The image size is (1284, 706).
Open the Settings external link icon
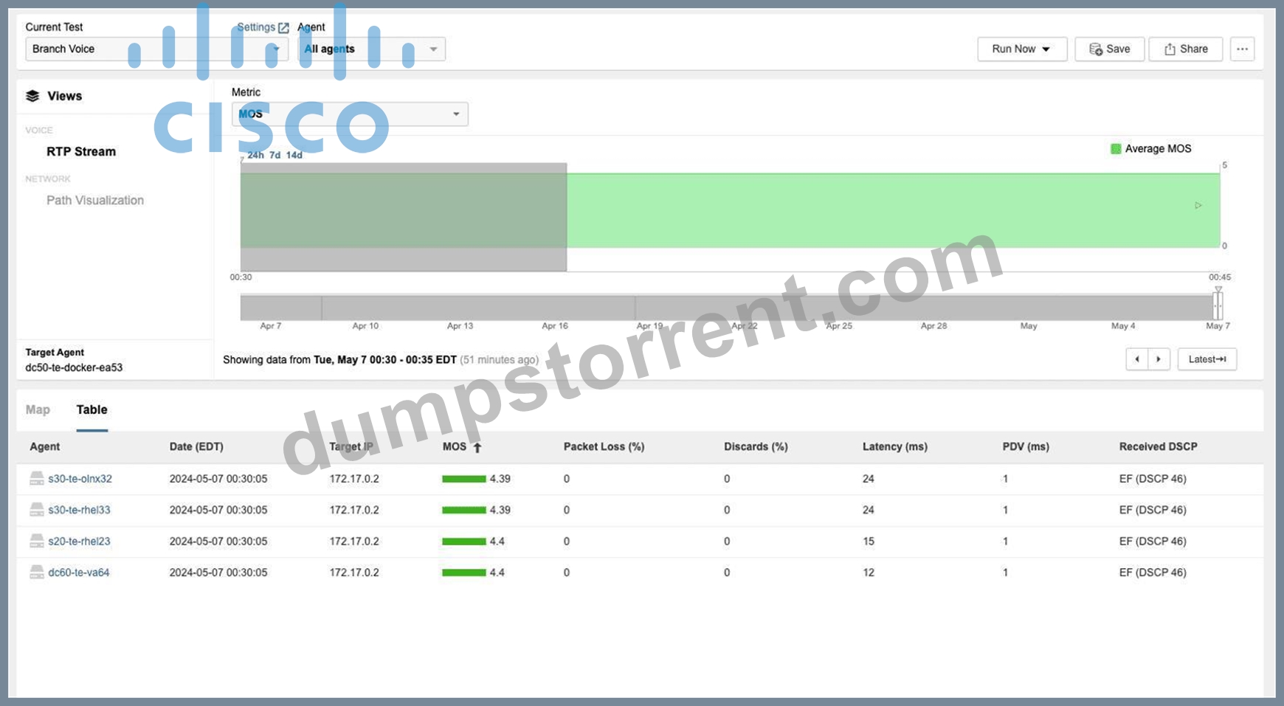283,27
